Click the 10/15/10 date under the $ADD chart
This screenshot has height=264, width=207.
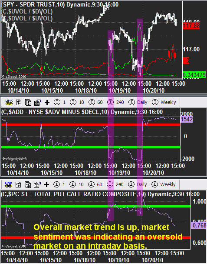point(52,173)
